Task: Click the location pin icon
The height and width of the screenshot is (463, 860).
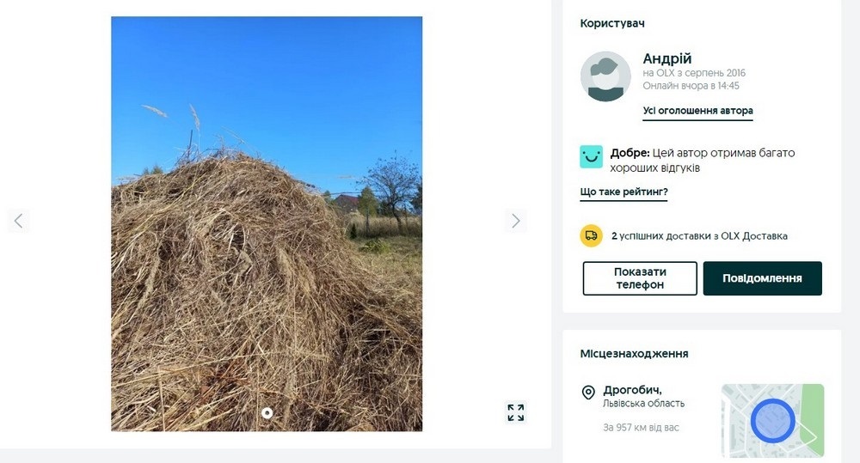Action: pos(588,393)
